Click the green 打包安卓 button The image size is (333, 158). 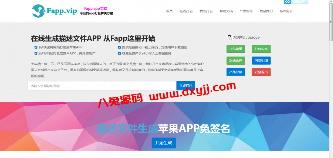[x=261, y=49]
